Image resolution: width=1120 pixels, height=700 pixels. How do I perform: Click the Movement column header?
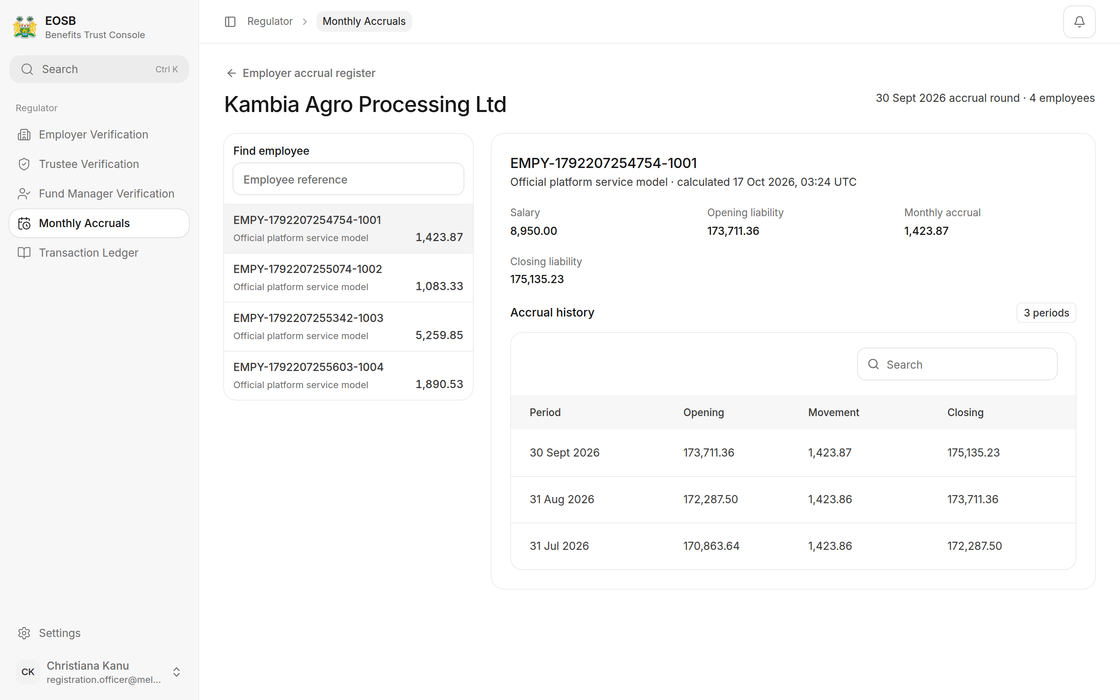(x=833, y=412)
